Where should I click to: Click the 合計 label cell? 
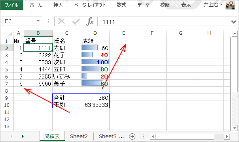tap(67, 98)
